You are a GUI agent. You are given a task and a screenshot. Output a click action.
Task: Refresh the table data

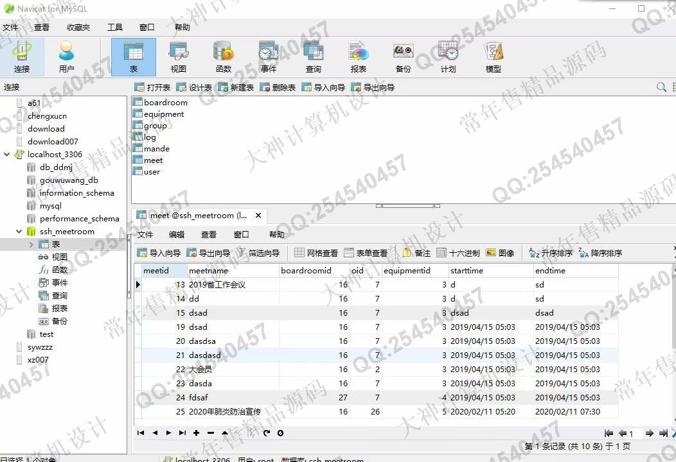267,432
